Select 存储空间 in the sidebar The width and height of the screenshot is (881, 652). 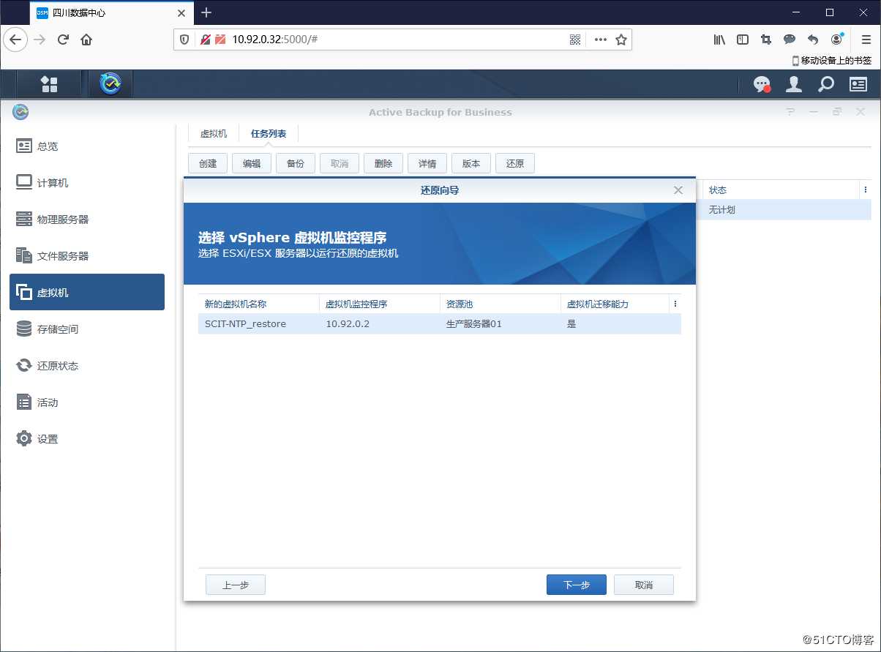coord(87,329)
